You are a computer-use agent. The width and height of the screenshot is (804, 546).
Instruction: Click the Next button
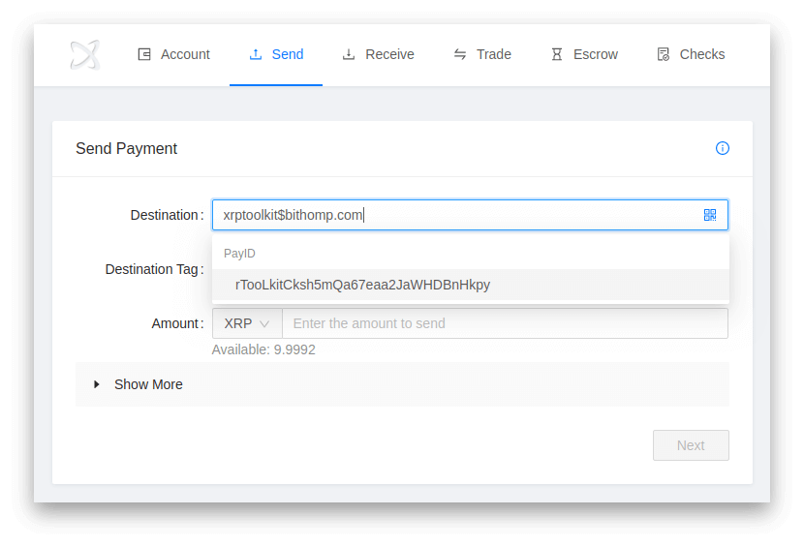click(x=691, y=445)
